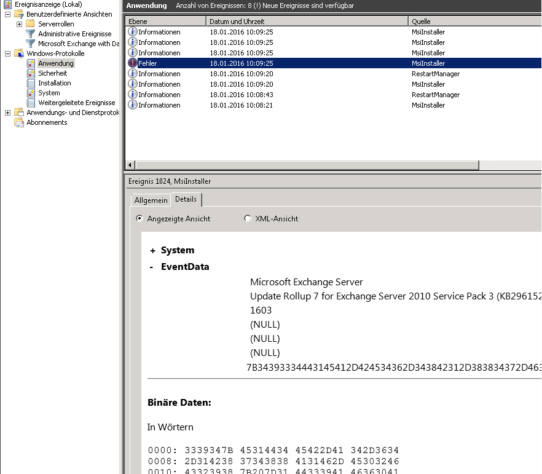This screenshot has width=542, height=474.
Task: Click info icon of RestartManager 10:09:20 event
Action: click(132, 73)
